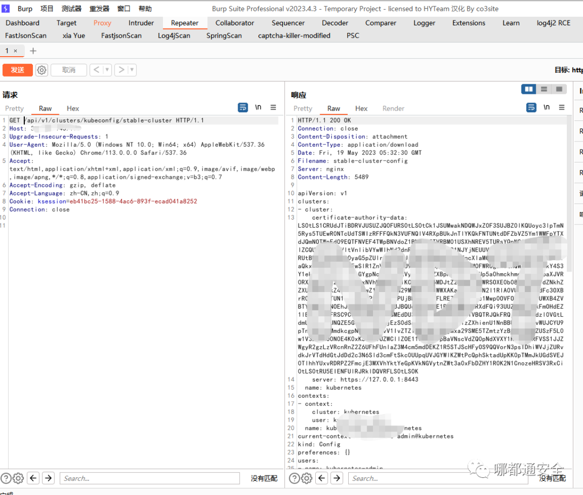Expand the forward history dropdown arrow
The width and height of the screenshot is (583, 495).
(x=132, y=70)
